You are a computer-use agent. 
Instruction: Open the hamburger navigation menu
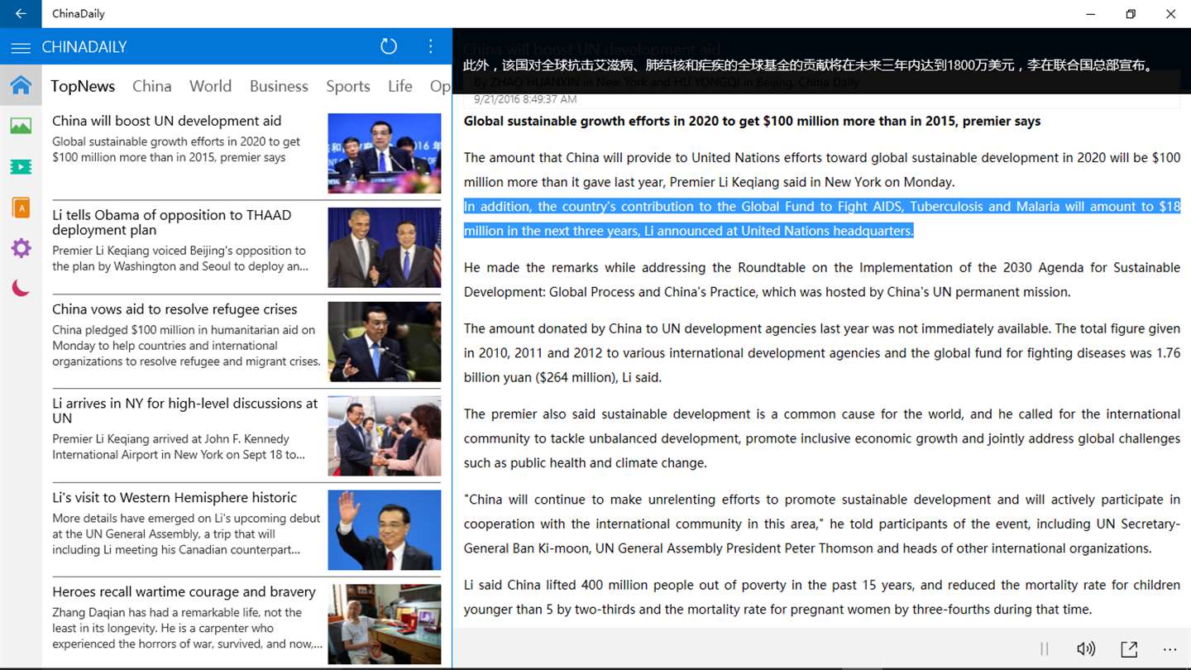click(21, 47)
